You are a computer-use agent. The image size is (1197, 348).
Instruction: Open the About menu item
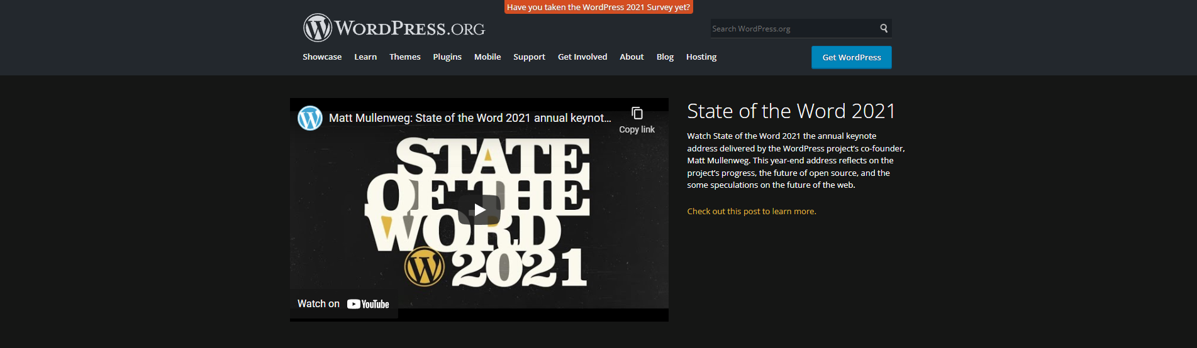632,57
